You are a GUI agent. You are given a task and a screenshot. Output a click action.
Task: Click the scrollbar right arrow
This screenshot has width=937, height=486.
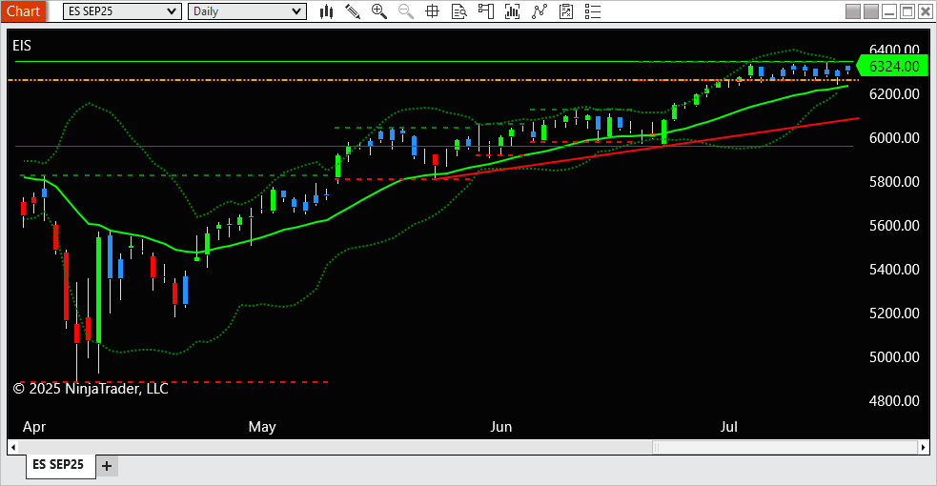[x=924, y=447]
